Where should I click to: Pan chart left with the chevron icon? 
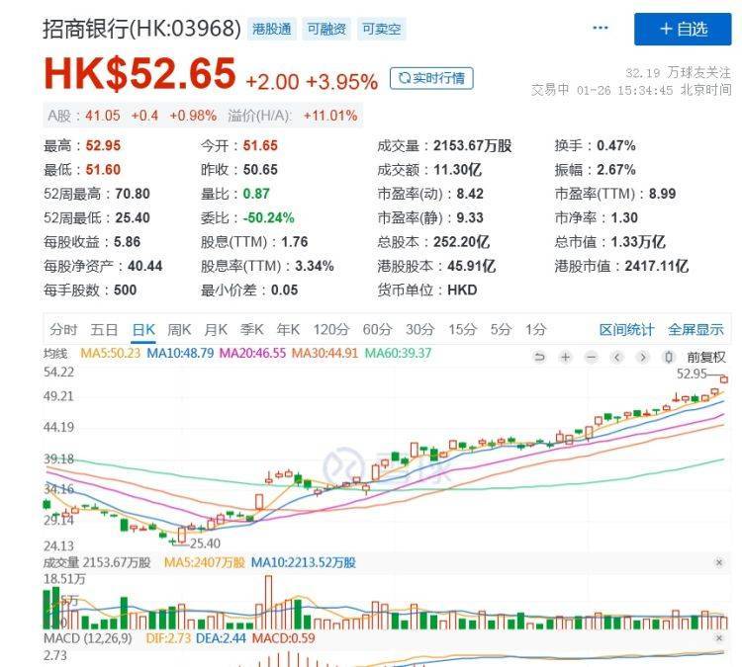pyautogui.click(x=617, y=357)
